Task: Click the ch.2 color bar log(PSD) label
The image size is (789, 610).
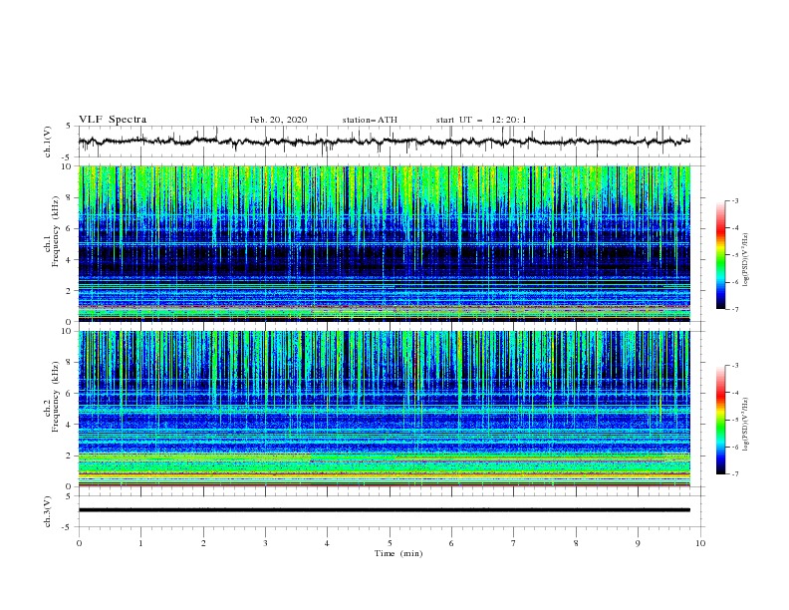Action: point(746,425)
